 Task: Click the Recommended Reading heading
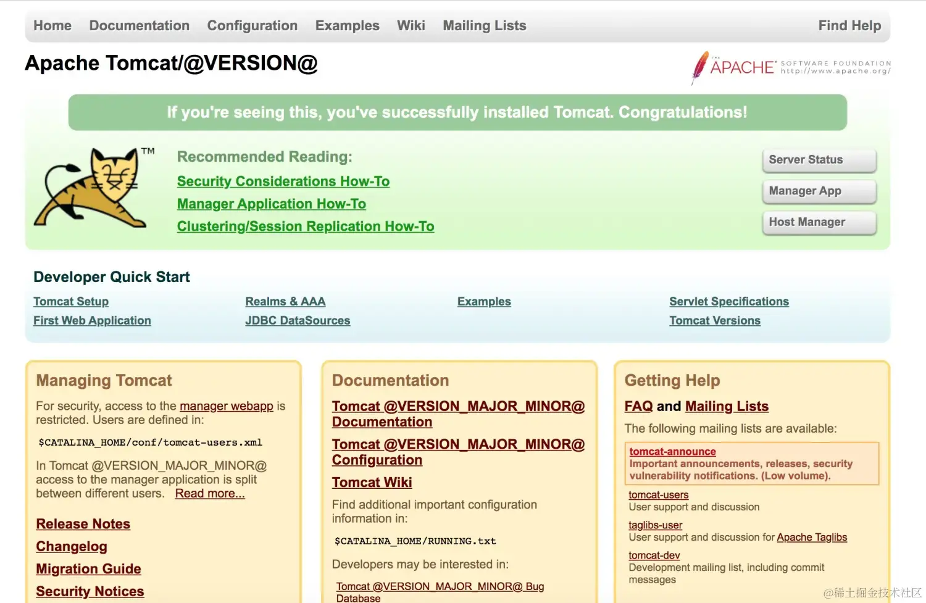click(264, 157)
